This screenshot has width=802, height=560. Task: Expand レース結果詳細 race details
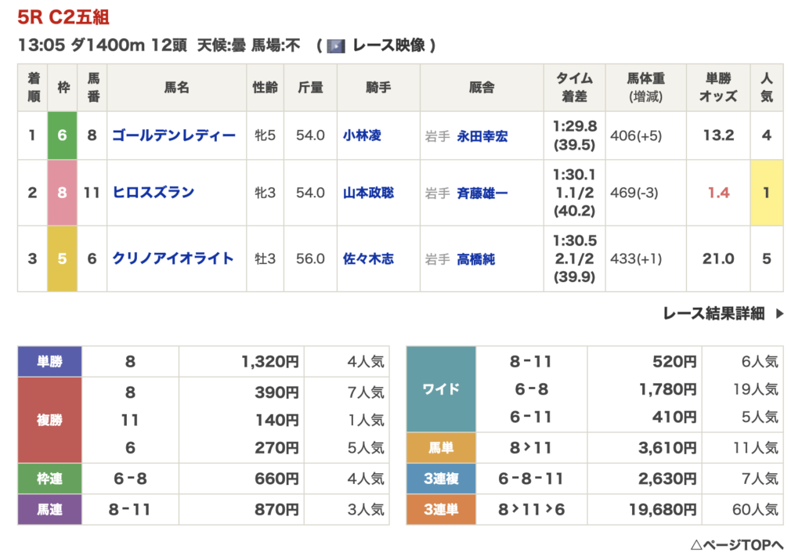pos(713,314)
